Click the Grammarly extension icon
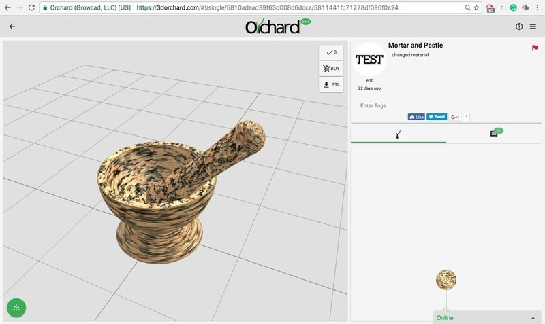Viewport: 545px width, 324px height. click(x=514, y=7)
